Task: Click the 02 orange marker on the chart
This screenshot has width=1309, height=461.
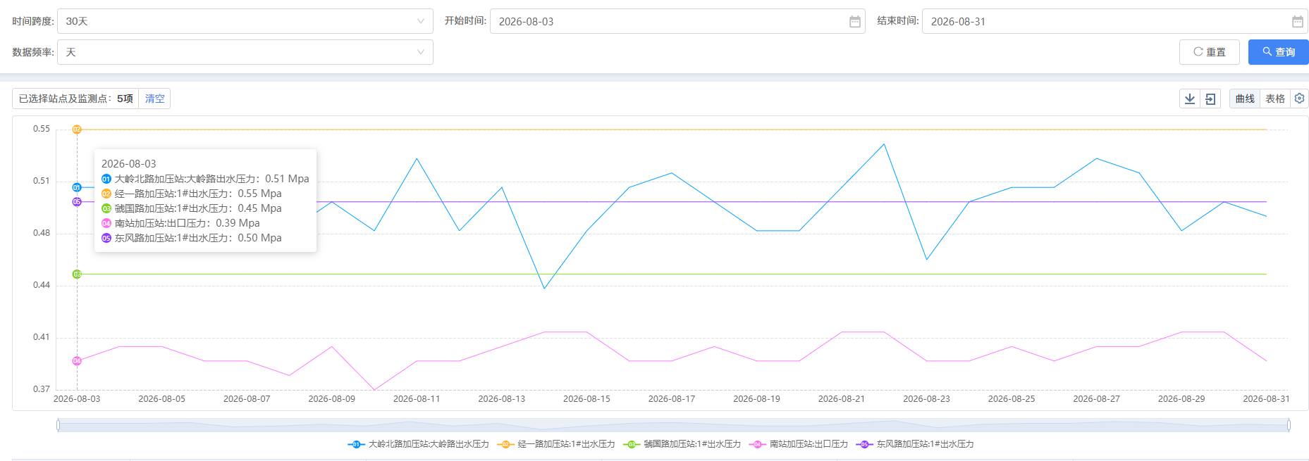Action: click(77, 130)
